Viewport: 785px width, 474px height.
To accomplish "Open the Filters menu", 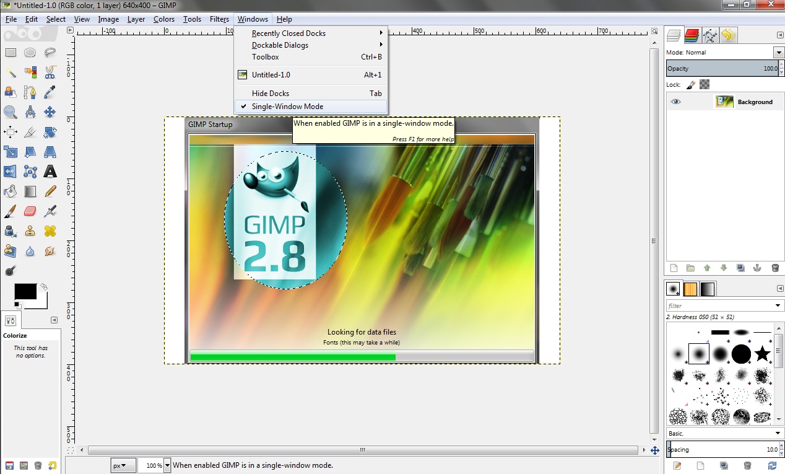I will pos(219,19).
